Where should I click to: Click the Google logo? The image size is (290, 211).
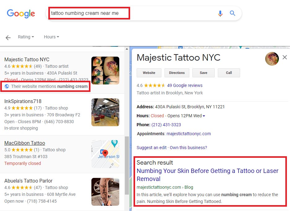(x=21, y=14)
